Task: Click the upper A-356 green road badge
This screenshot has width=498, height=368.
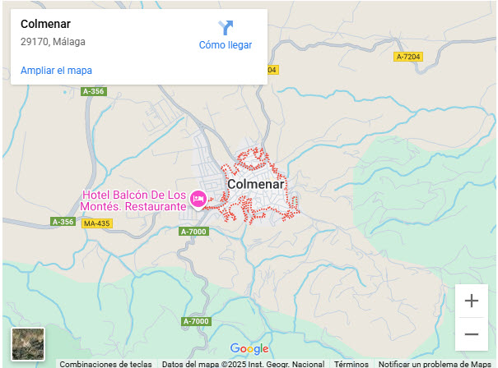Action: (x=93, y=92)
